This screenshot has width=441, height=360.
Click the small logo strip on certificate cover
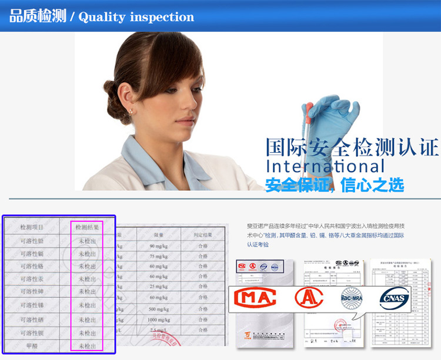260,267
